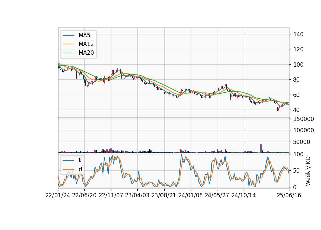
Task: Click the blue k legend line sample
Action: pyautogui.click(x=68, y=161)
